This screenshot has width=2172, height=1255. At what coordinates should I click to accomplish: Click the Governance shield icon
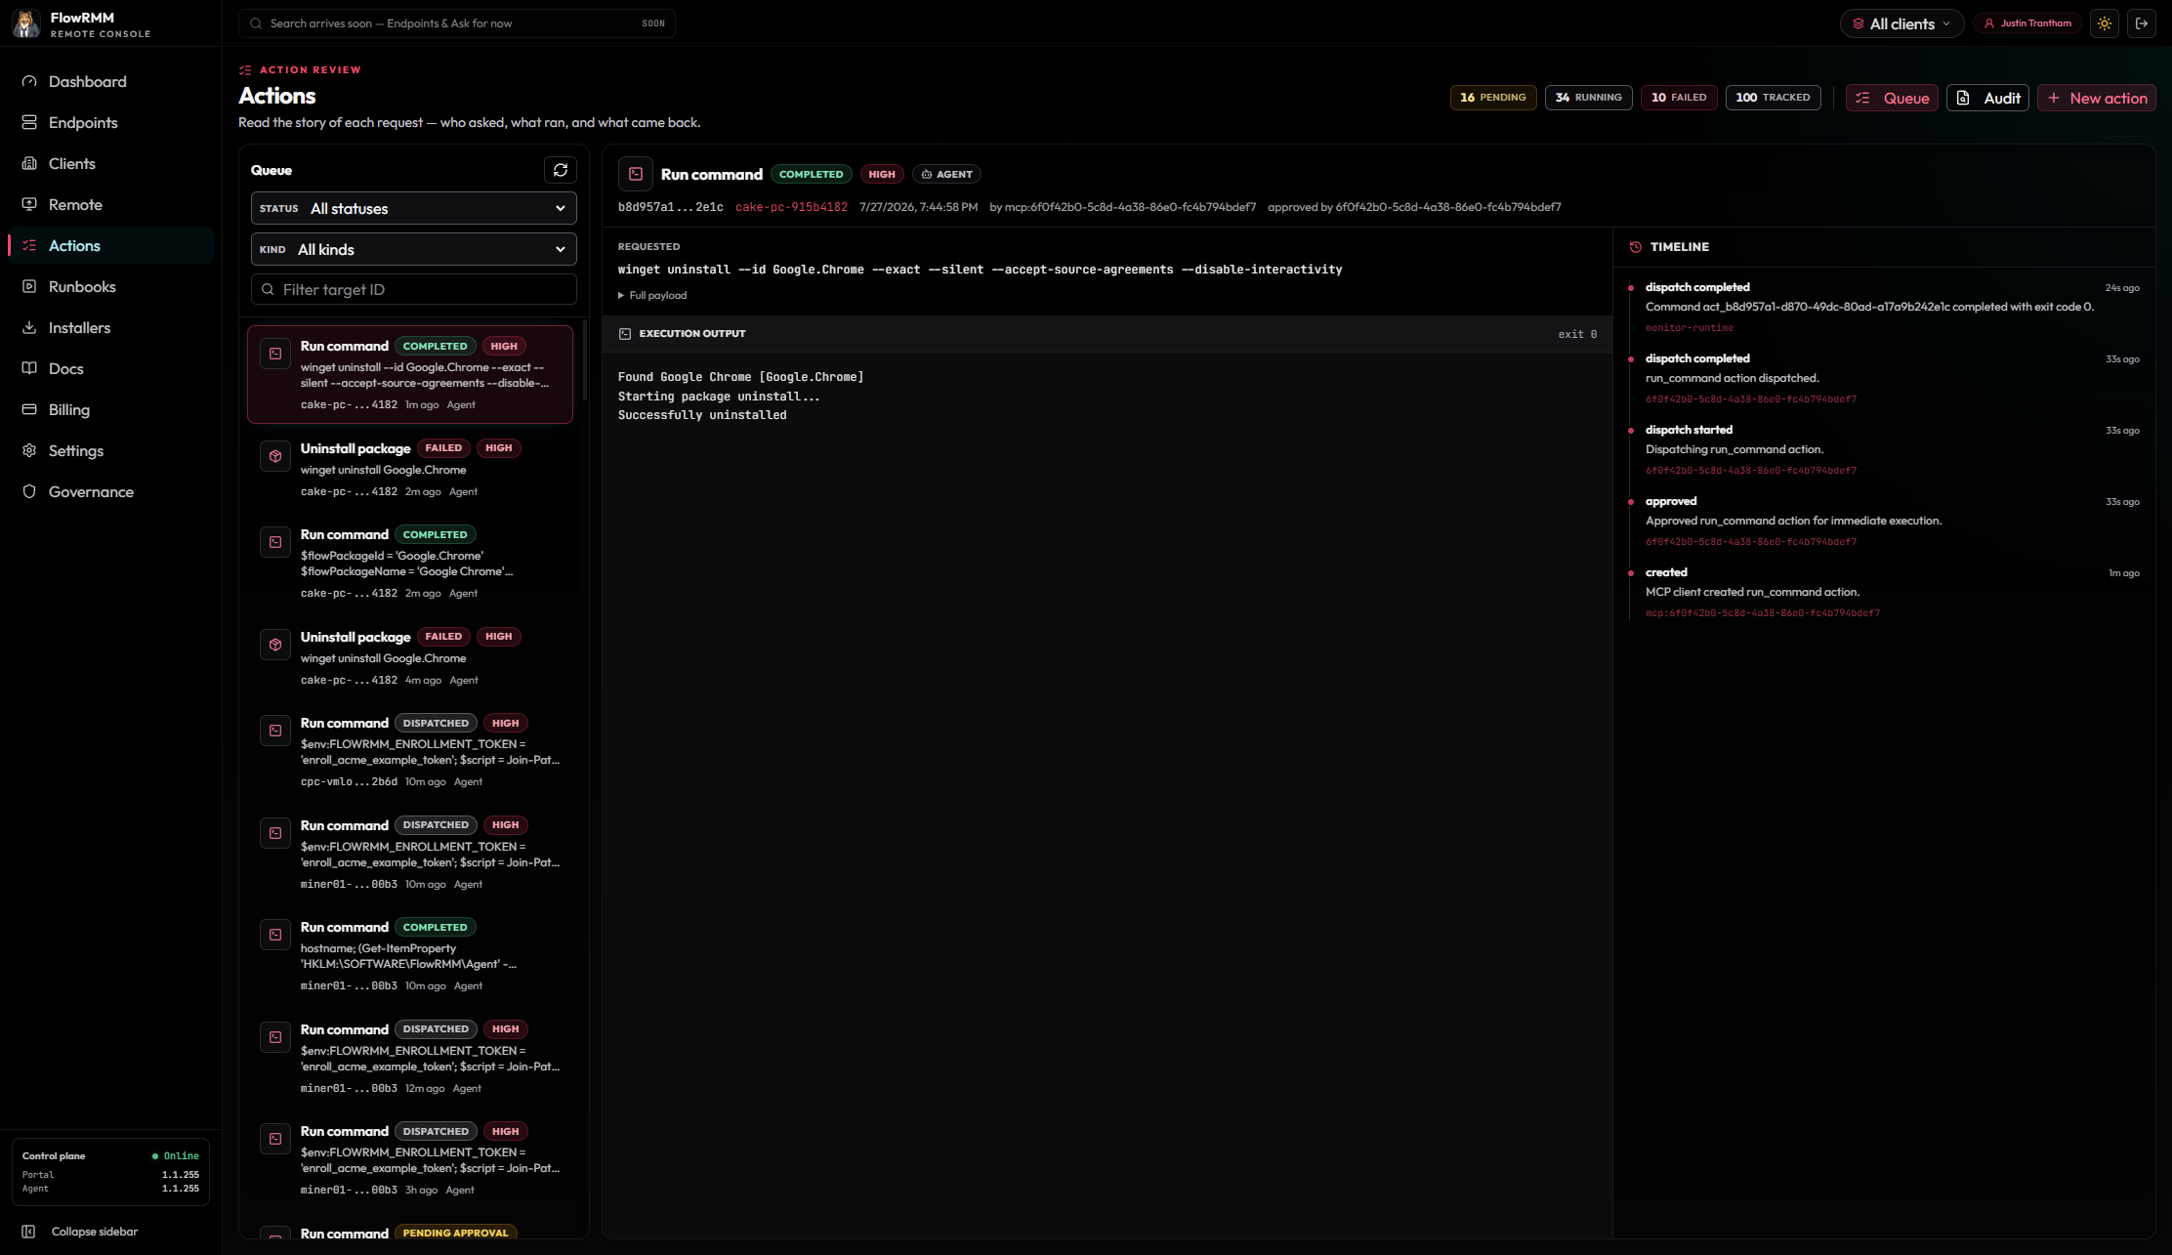[x=29, y=492]
